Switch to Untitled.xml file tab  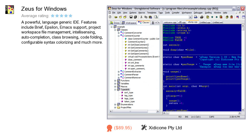tap(217, 22)
